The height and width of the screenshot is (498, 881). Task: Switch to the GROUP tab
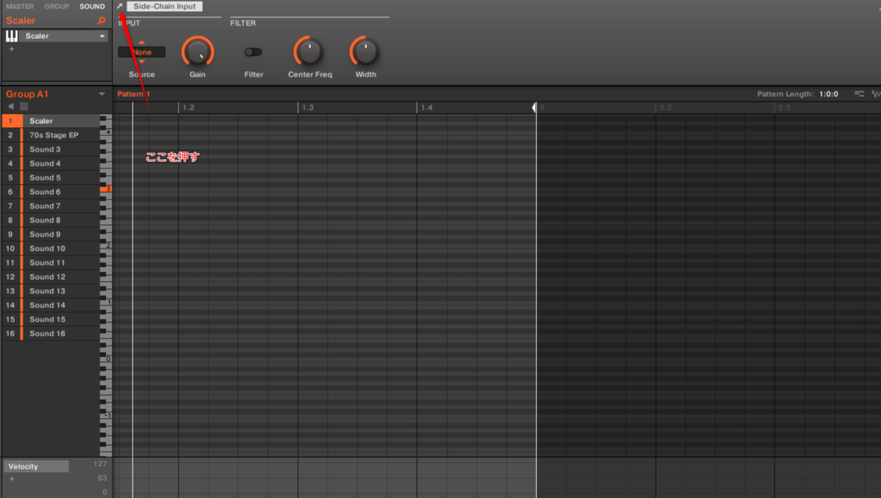57,7
